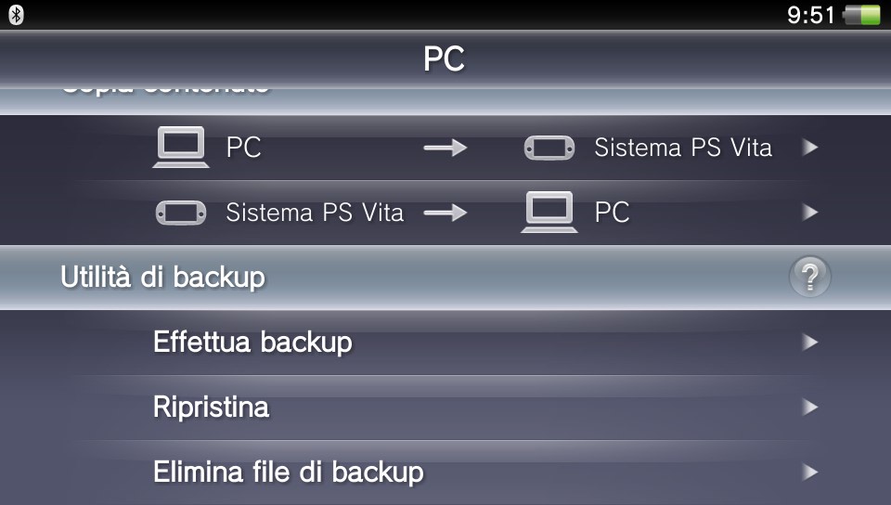
Task: Click the PC title at the top
Action: pyautogui.click(x=444, y=58)
